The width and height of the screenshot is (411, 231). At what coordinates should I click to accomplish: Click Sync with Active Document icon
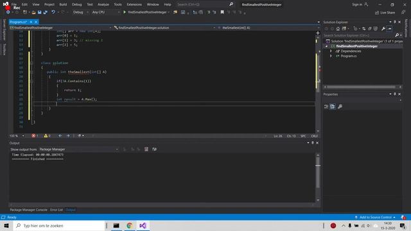point(363,29)
